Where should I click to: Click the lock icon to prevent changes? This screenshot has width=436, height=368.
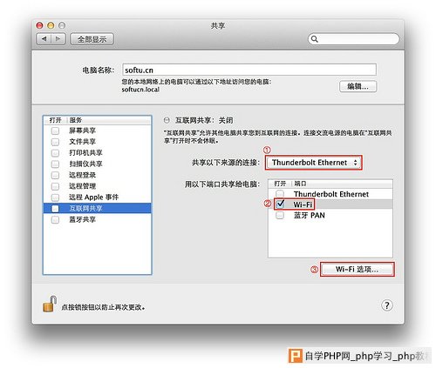pyautogui.click(x=50, y=304)
